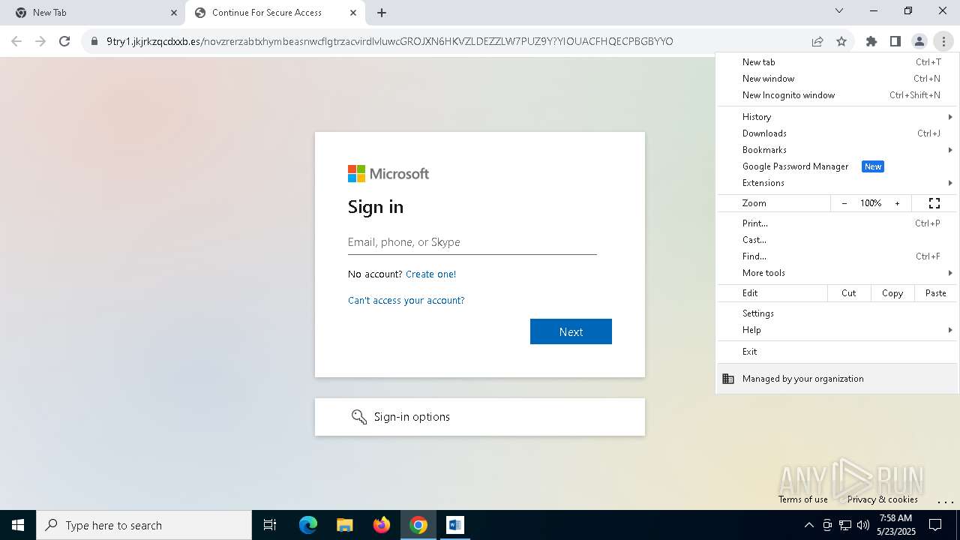Click the Next button
The height and width of the screenshot is (540, 960).
pos(571,331)
